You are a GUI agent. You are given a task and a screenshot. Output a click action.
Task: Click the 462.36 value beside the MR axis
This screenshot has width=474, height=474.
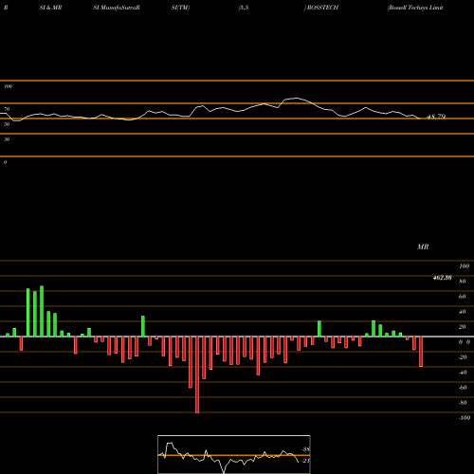[x=442, y=278]
